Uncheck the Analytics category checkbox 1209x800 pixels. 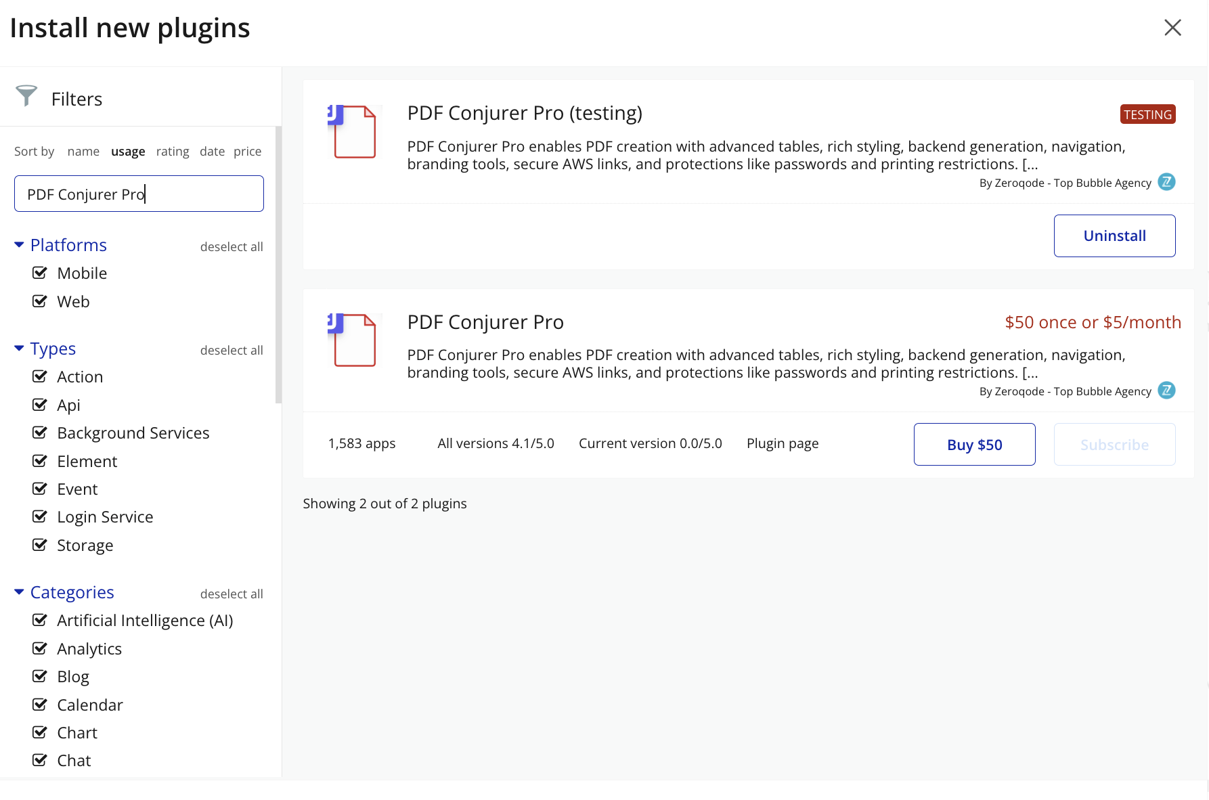40,648
